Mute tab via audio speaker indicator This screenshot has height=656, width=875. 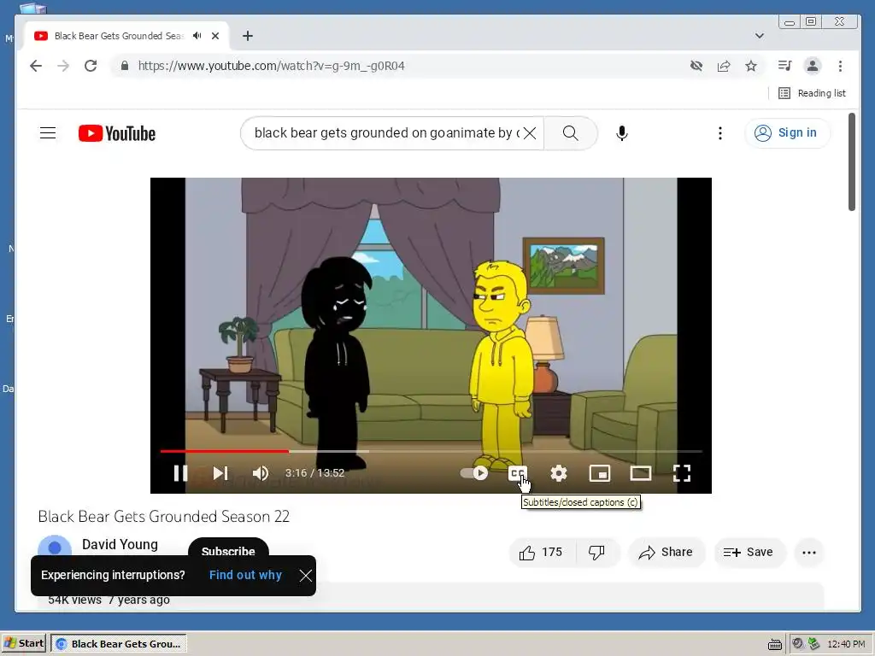tap(197, 36)
